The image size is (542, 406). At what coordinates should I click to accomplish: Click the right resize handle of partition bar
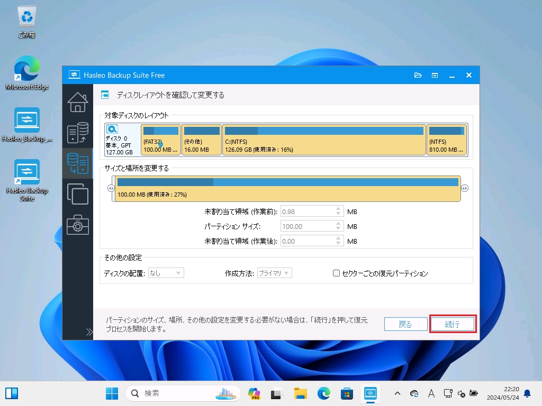(465, 189)
